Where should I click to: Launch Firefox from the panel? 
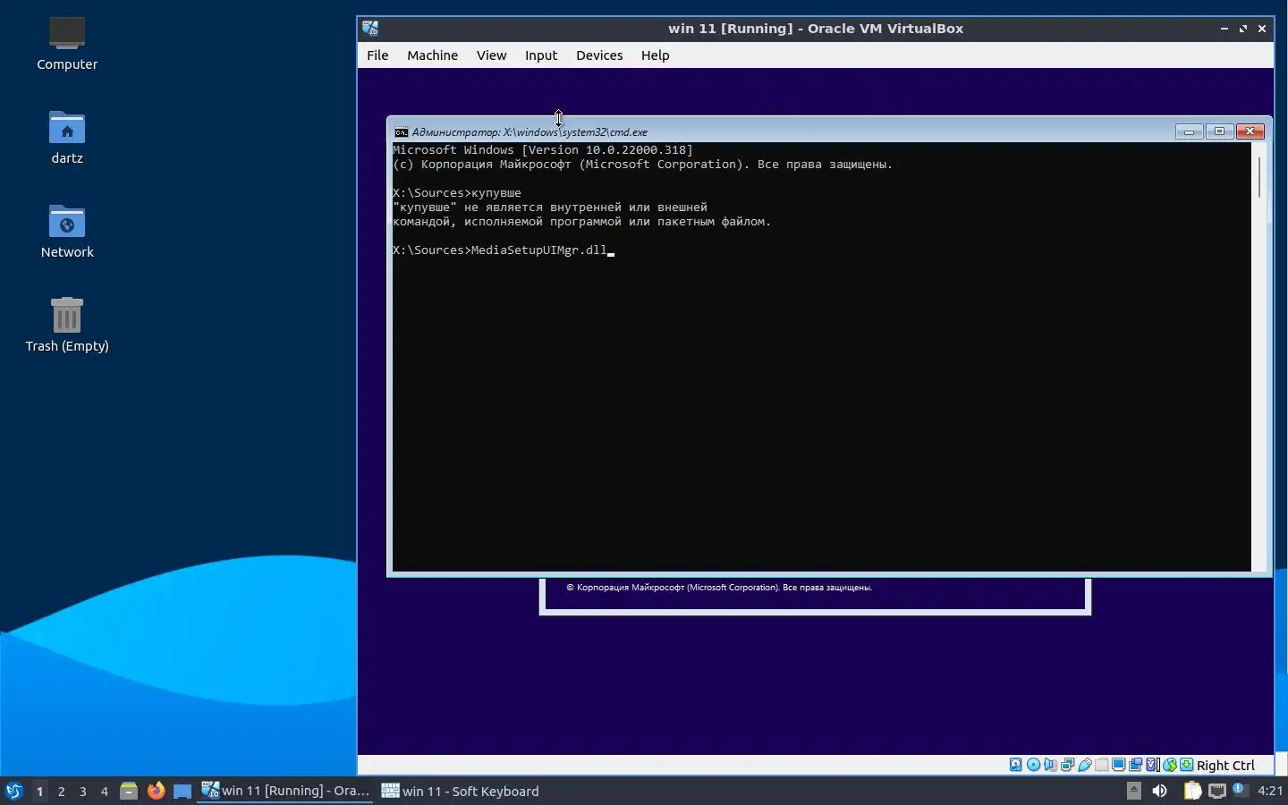click(156, 791)
